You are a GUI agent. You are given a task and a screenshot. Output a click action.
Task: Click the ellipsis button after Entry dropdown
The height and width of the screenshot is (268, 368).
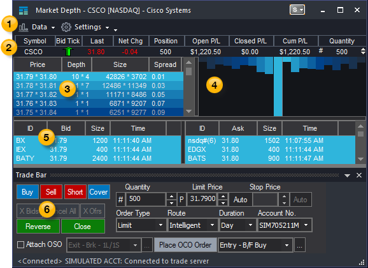(x=300, y=245)
